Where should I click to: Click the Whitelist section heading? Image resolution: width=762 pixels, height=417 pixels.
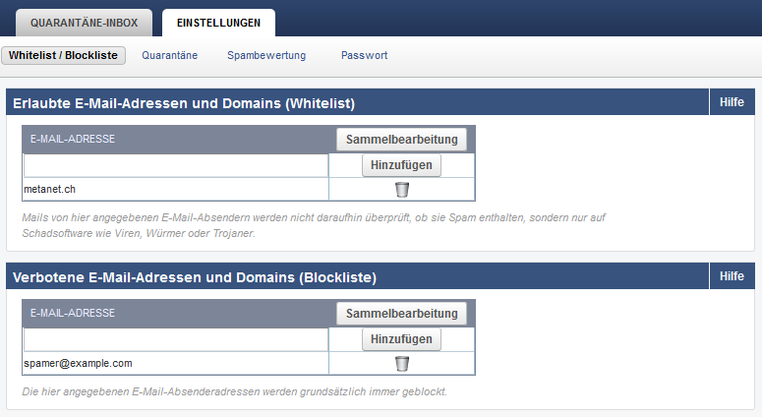point(184,103)
